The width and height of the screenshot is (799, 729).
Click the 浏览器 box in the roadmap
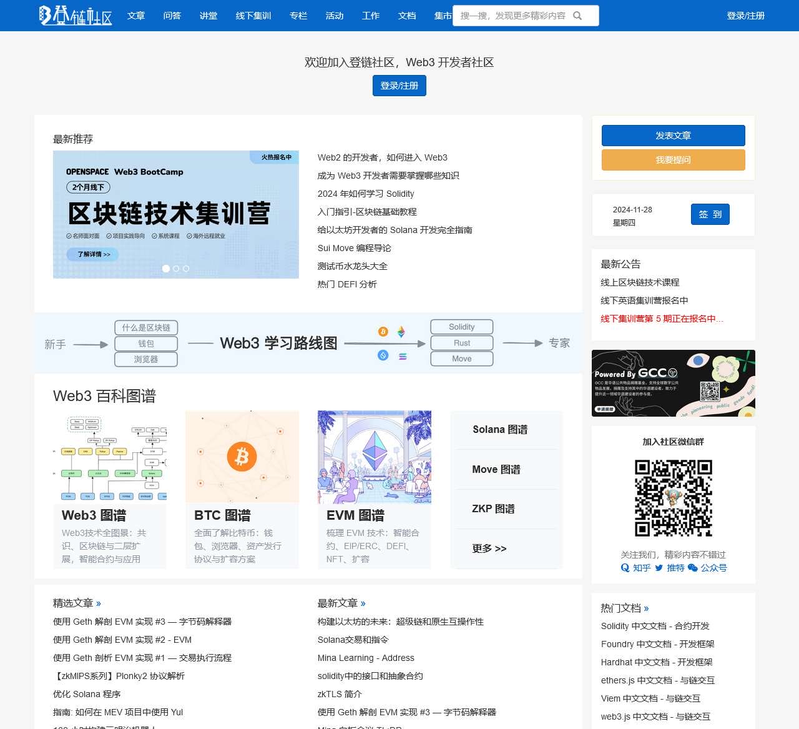(x=146, y=359)
